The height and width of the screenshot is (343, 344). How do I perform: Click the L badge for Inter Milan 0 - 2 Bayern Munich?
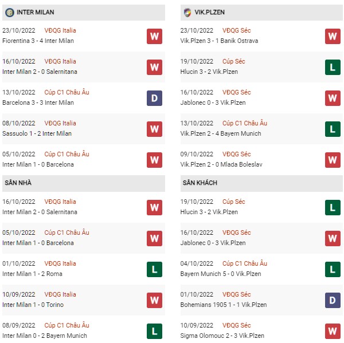coord(154,331)
